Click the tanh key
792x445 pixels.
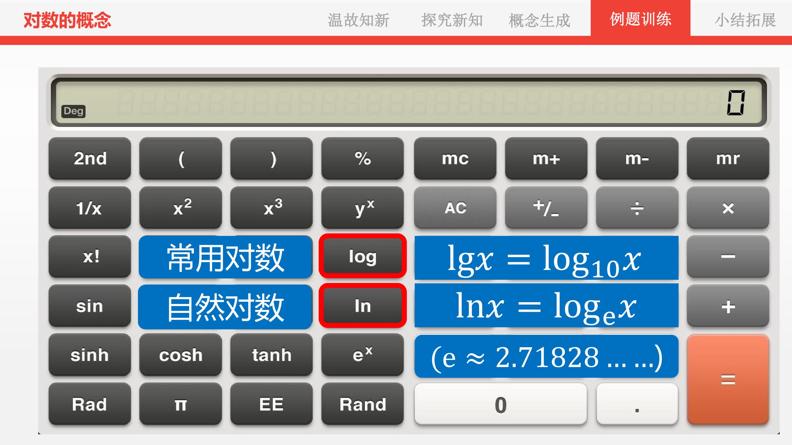272,355
